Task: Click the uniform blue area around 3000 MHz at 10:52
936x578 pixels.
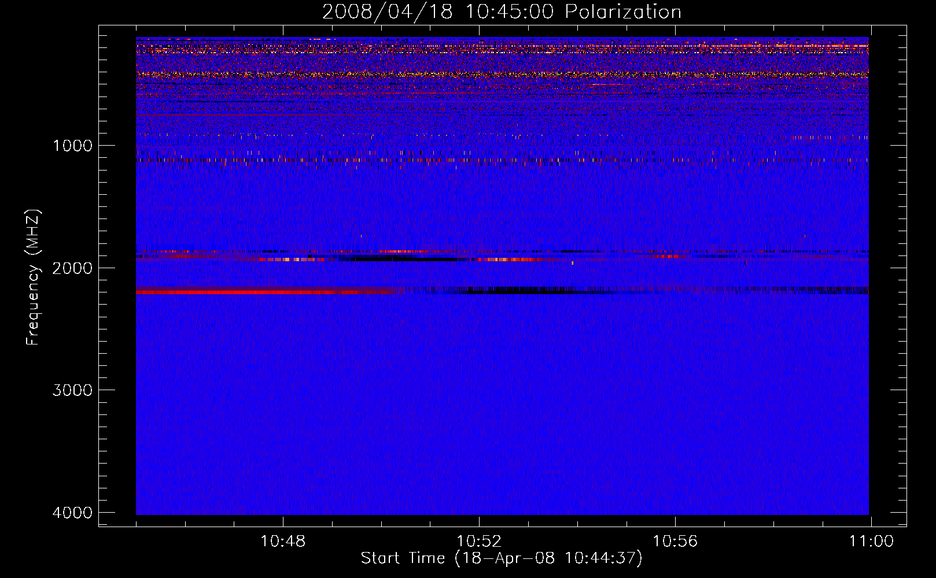Action: point(479,390)
